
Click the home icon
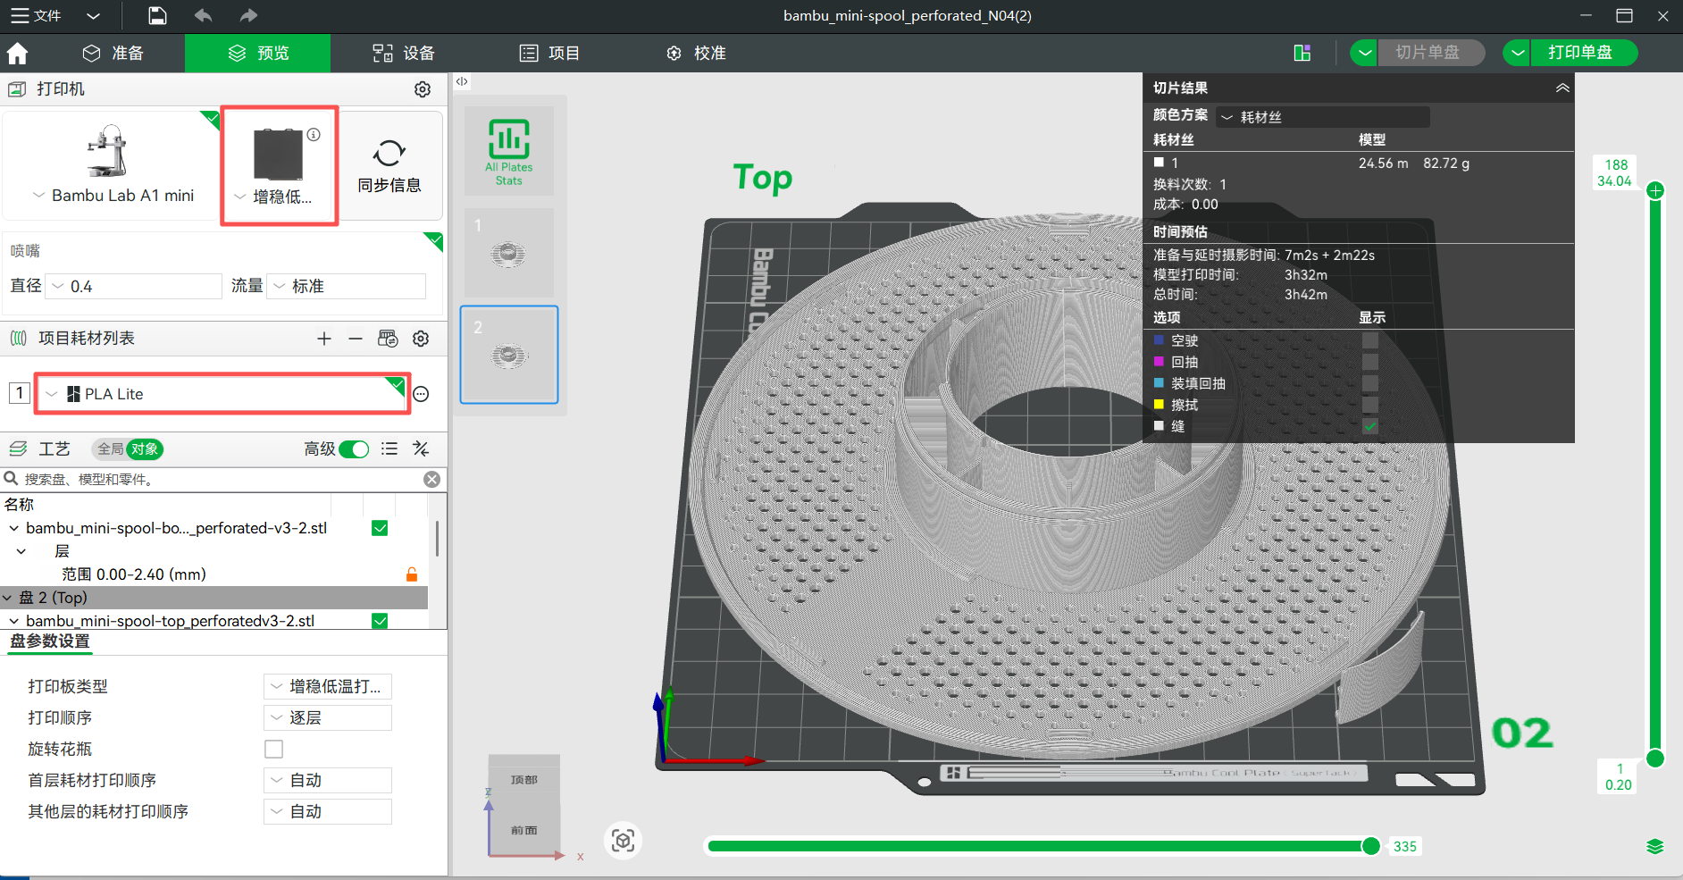17,54
